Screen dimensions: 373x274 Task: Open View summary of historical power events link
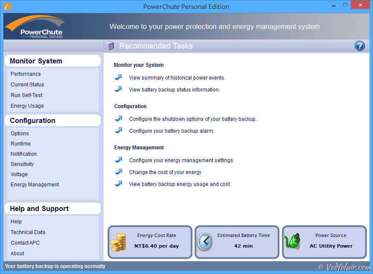177,78
